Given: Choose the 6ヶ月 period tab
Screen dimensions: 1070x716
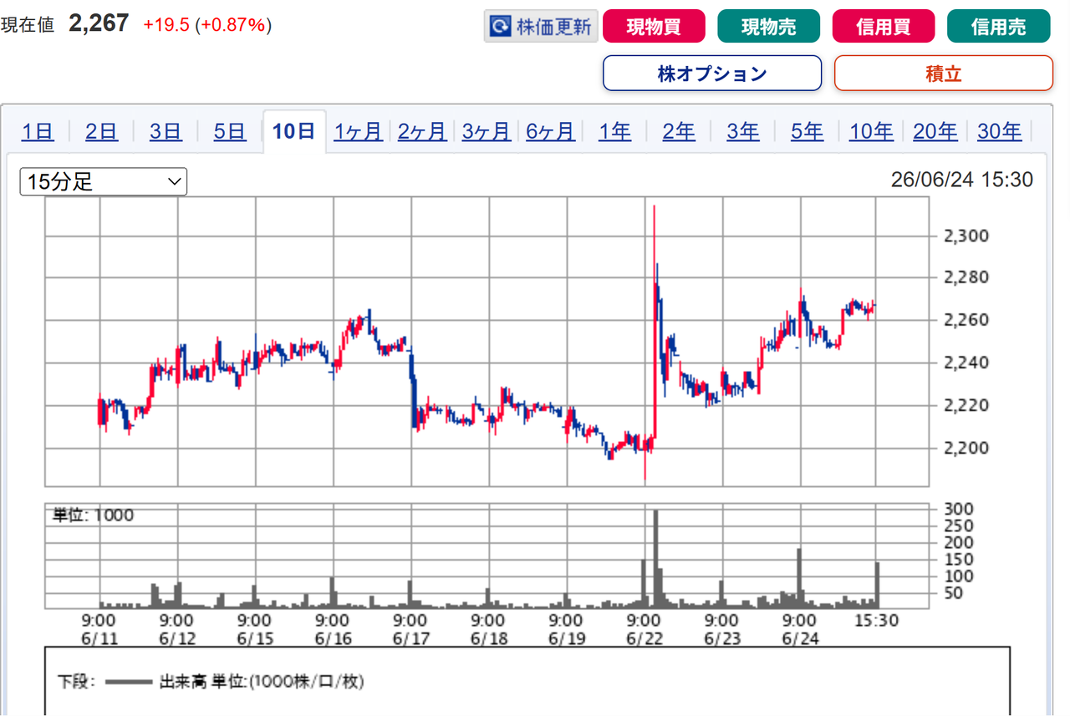Looking at the screenshot, I should click(550, 131).
